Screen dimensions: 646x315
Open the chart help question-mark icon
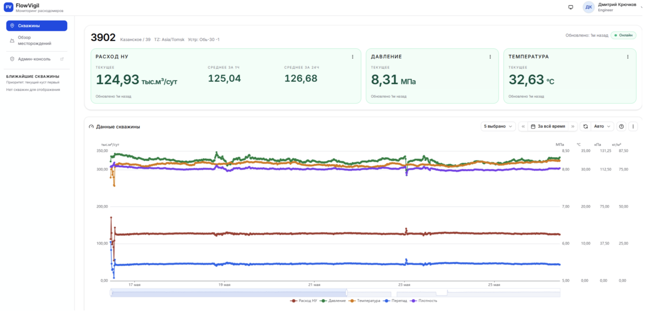621,126
